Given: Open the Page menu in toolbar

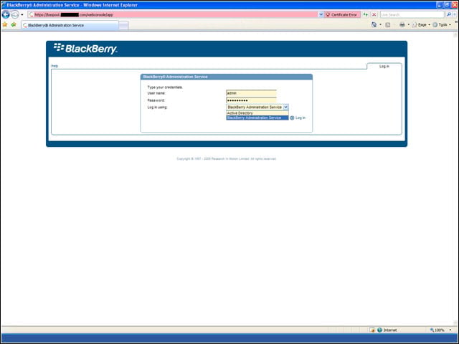Looking at the screenshot, I should [x=421, y=25].
